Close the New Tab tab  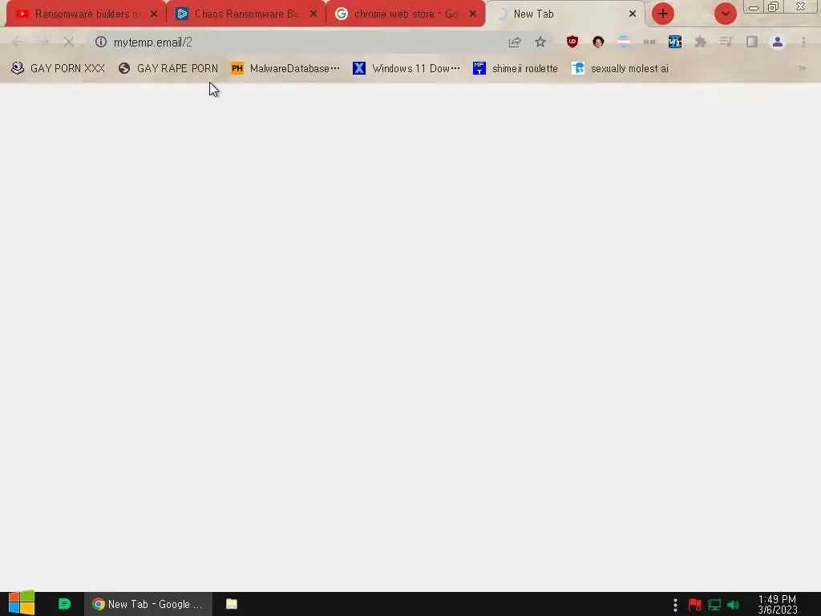pos(633,14)
